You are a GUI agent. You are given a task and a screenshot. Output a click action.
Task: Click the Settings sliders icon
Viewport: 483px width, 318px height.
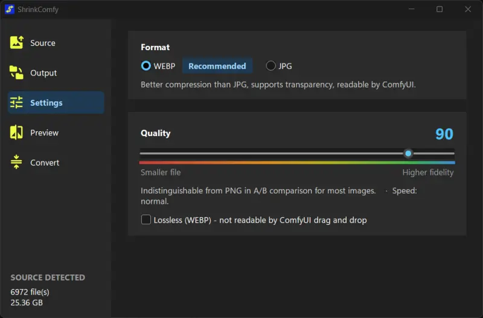17,102
